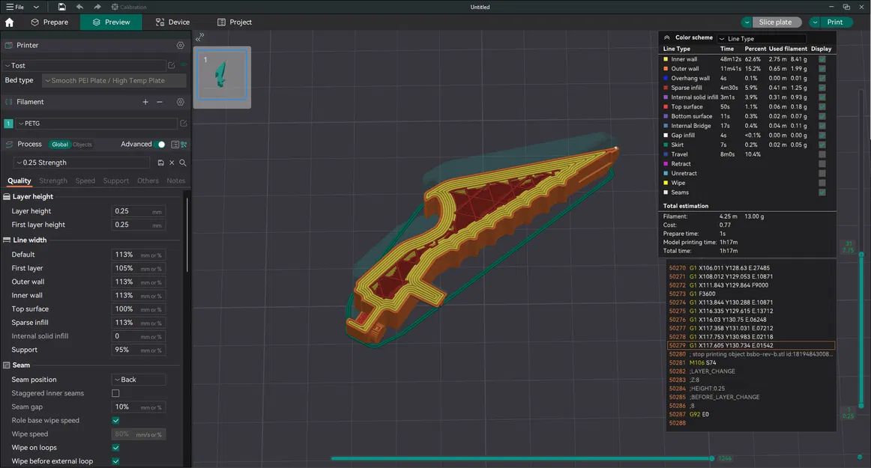Collapse the left sidebar chevron icon
871x468 pixels.
click(200, 37)
